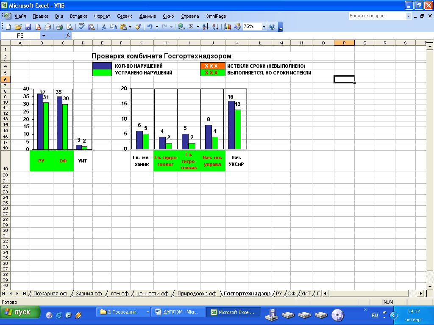Click the AutoSum sigma icon
The image size is (434, 325).
(191, 27)
